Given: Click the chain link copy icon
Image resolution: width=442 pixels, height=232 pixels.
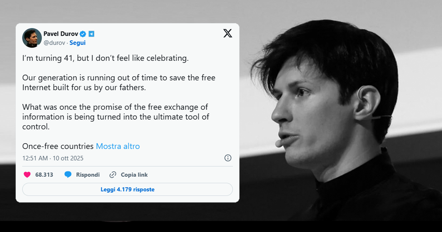Looking at the screenshot, I should coord(113,175).
